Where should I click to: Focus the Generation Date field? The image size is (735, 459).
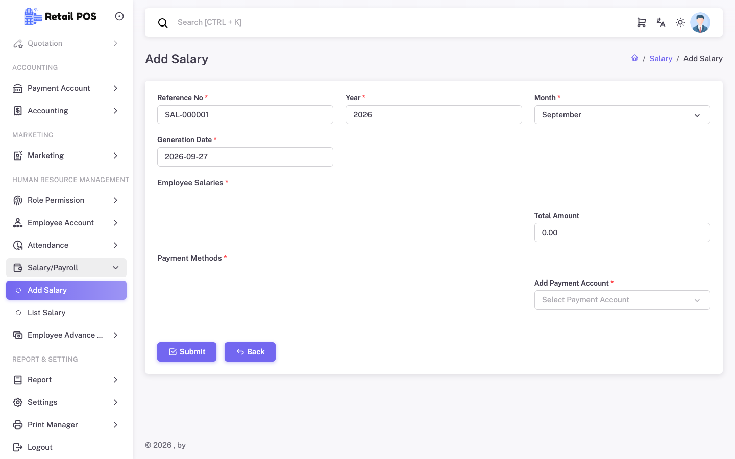(x=245, y=157)
